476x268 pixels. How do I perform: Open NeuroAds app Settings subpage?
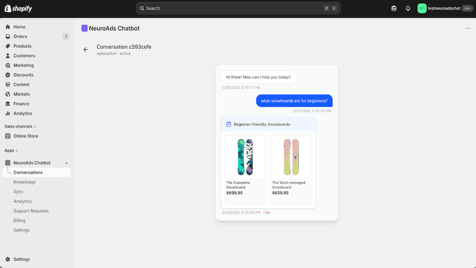click(x=21, y=230)
